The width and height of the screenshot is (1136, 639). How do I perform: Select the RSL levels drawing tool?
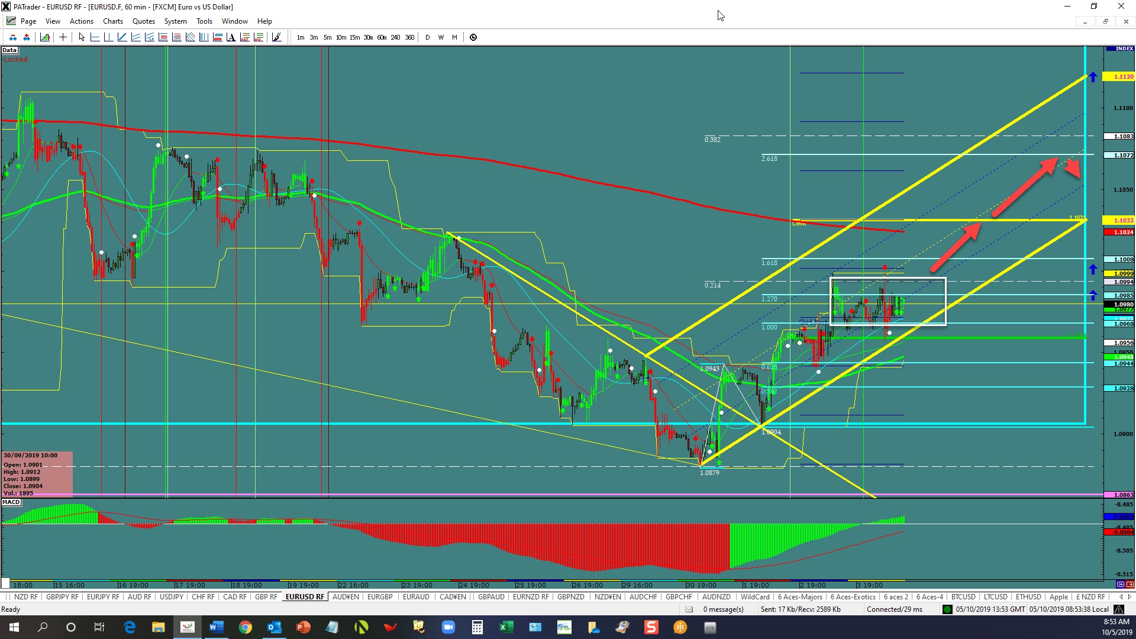click(x=258, y=37)
